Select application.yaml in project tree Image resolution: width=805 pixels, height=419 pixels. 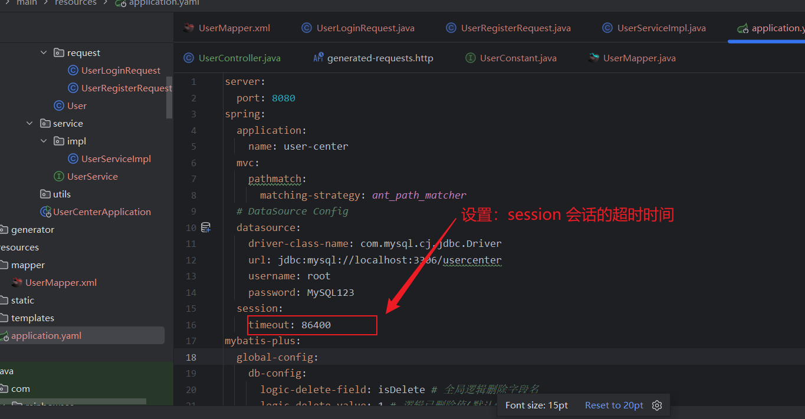point(46,335)
